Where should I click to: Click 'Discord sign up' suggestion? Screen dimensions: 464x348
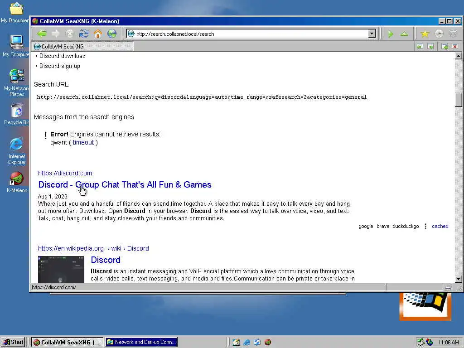click(x=60, y=66)
